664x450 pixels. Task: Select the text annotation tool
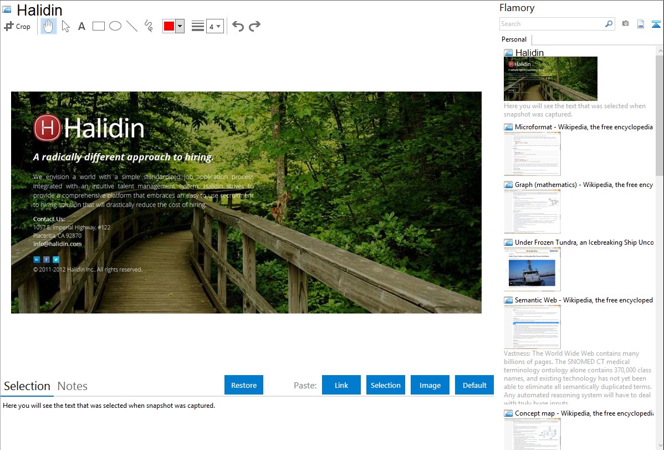(81, 26)
